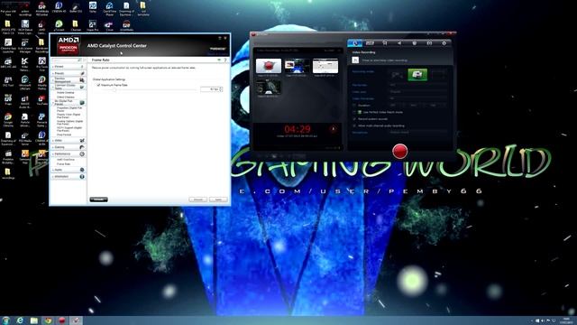Open Vegas Pro desktop shortcut
Screen dimensions: 577x325
point(92,26)
